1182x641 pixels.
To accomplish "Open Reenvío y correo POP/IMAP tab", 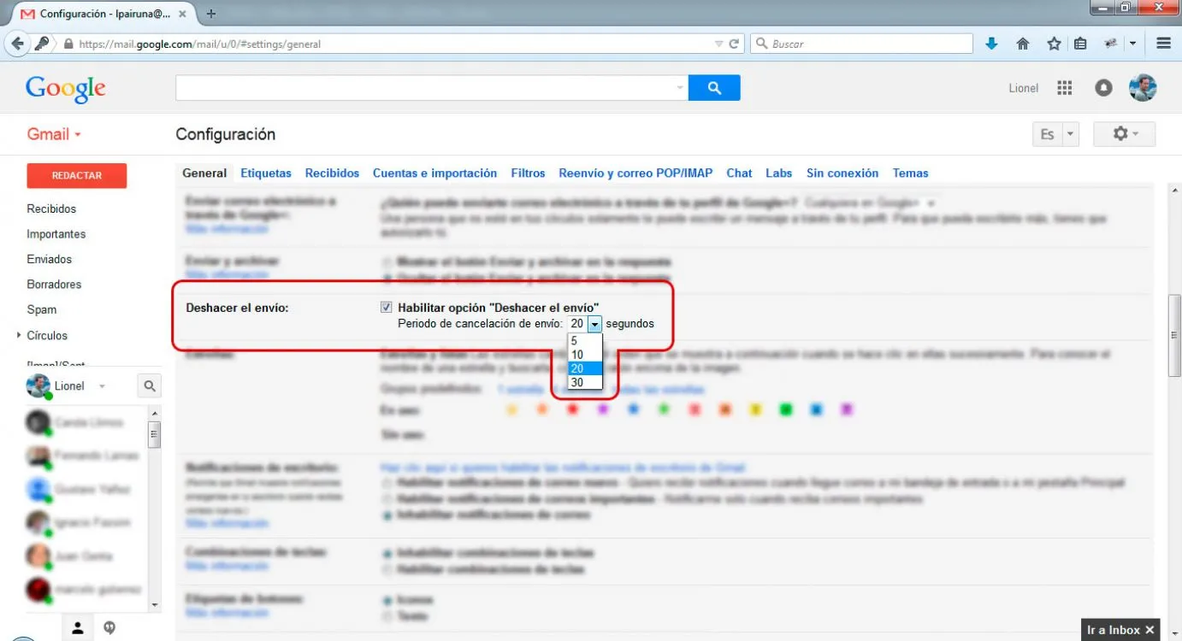I will 635,173.
